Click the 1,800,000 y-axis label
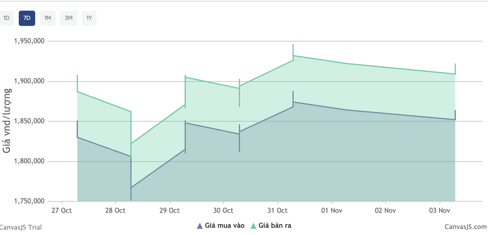The width and height of the screenshot is (491, 235). pos(29,161)
